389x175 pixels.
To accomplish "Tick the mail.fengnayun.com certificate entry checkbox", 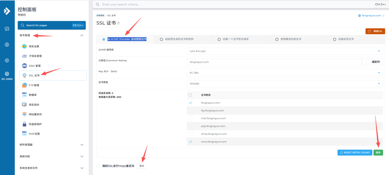I will coord(190,118).
